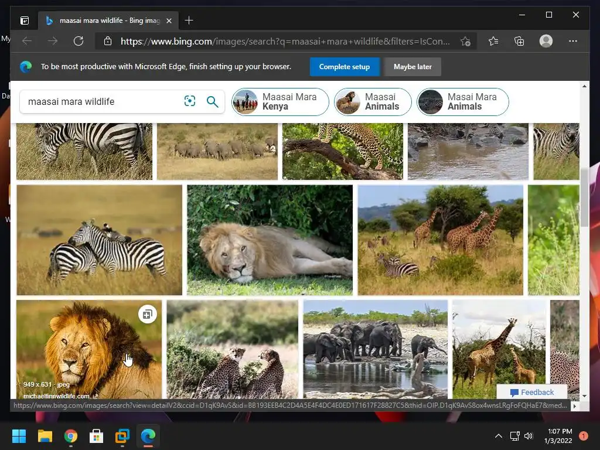Open leopard on tree branch thumbnail
The width and height of the screenshot is (600, 450).
point(342,151)
